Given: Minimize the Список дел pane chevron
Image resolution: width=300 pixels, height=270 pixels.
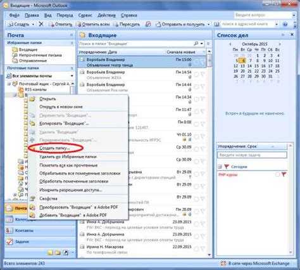Looking at the screenshot, I should tap(283, 35).
